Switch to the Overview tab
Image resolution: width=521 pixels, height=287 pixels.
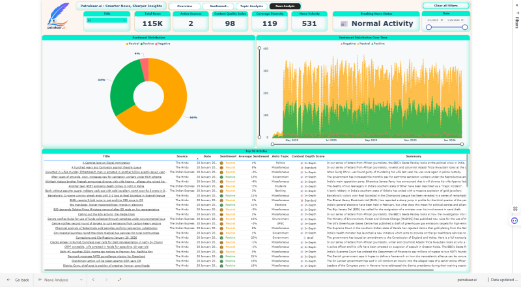click(185, 6)
